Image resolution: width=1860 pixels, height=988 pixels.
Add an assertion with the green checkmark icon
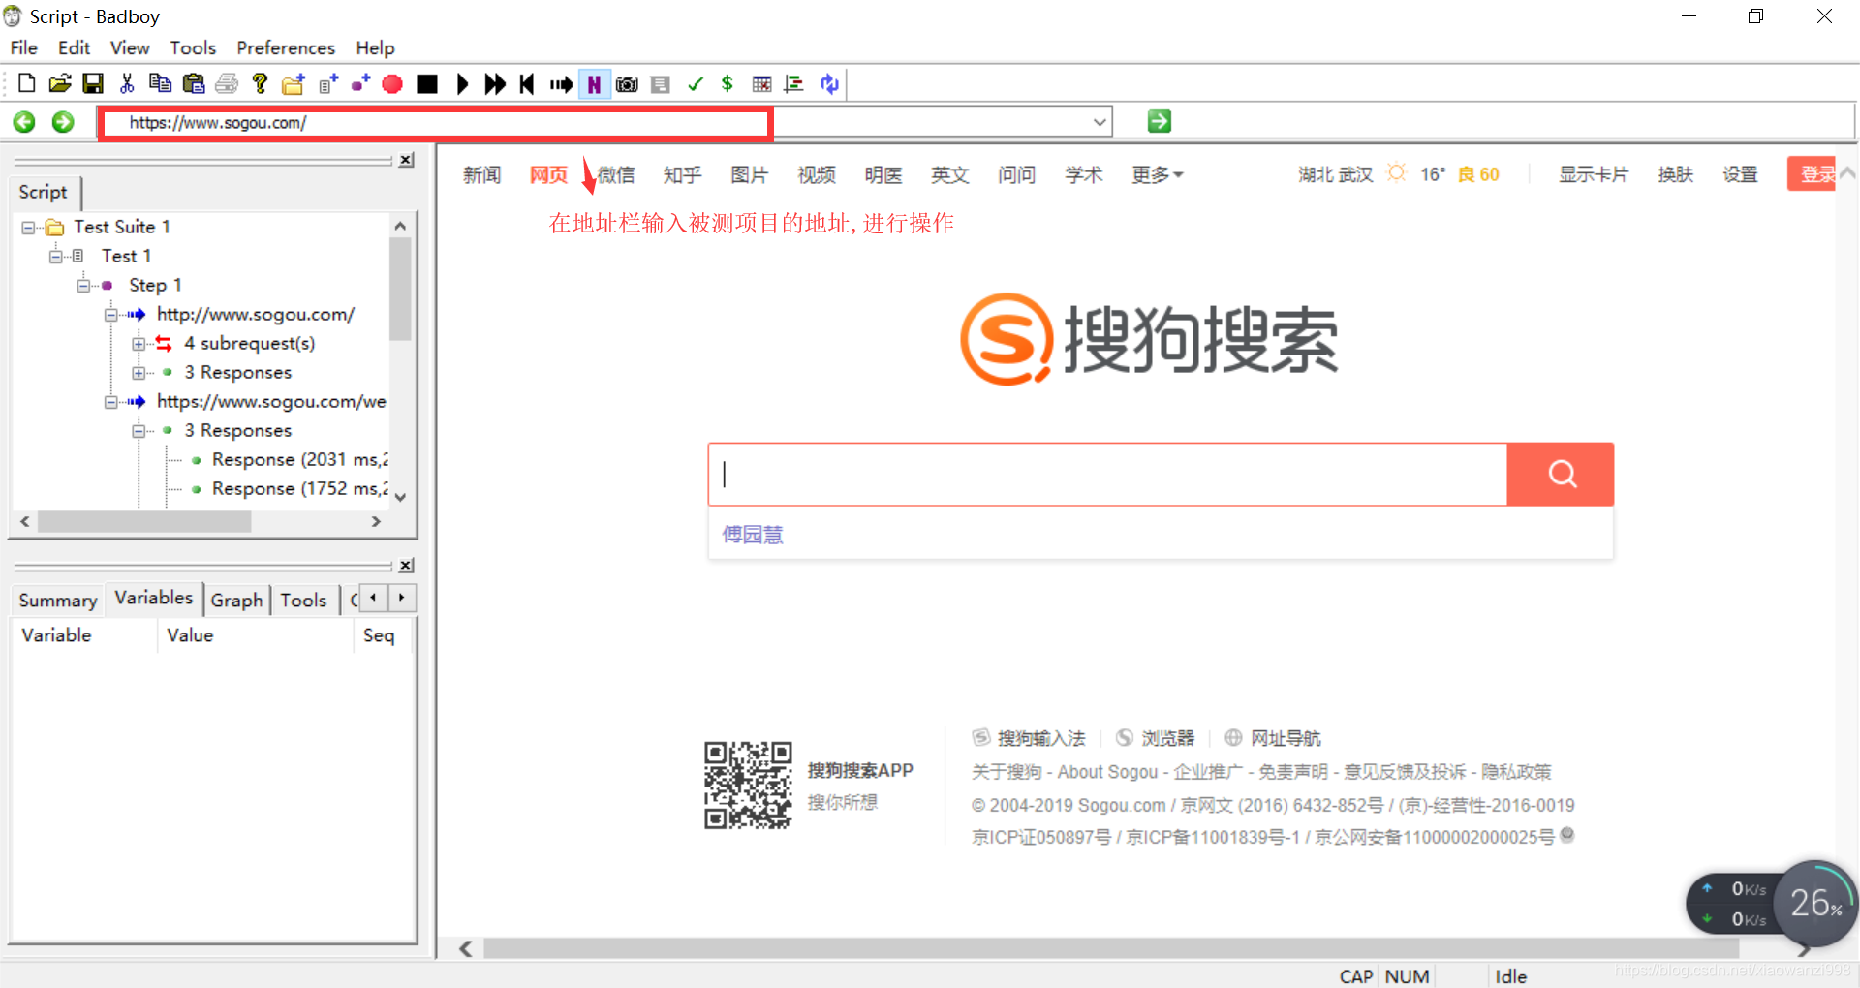coord(695,84)
